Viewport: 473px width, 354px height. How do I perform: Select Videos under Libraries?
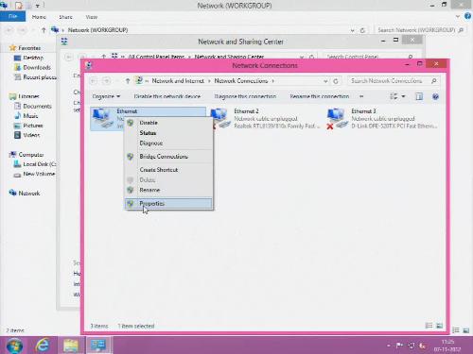click(27, 135)
